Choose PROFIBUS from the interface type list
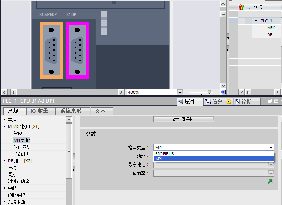The height and width of the screenshot is (205, 282). [x=165, y=154]
